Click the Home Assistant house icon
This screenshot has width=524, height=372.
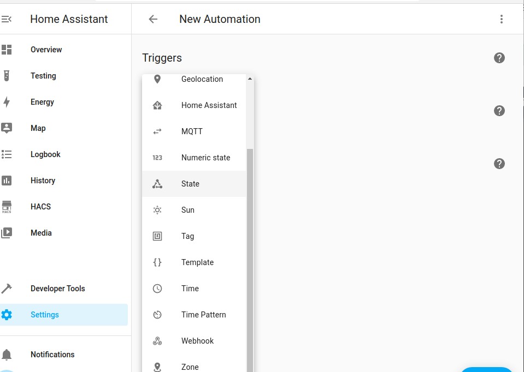point(157,105)
